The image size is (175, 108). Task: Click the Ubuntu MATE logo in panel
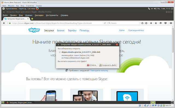click(4, 8)
